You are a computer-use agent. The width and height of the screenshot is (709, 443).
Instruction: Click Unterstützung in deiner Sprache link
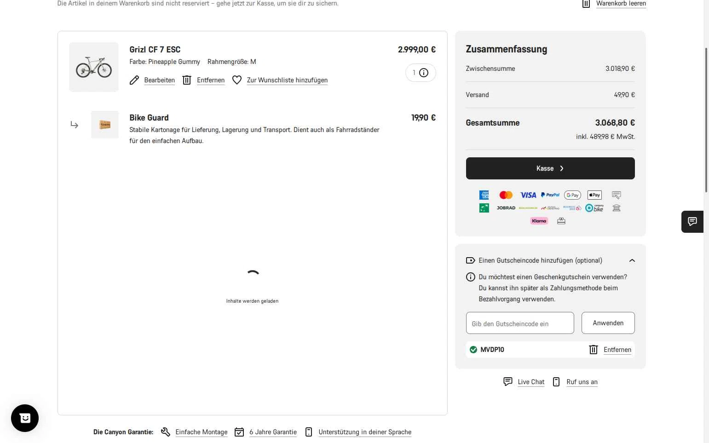tap(365, 432)
